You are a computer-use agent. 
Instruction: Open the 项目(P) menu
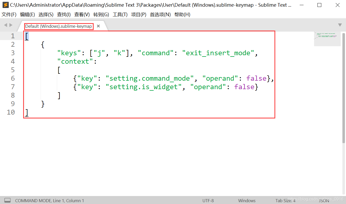[x=139, y=15]
